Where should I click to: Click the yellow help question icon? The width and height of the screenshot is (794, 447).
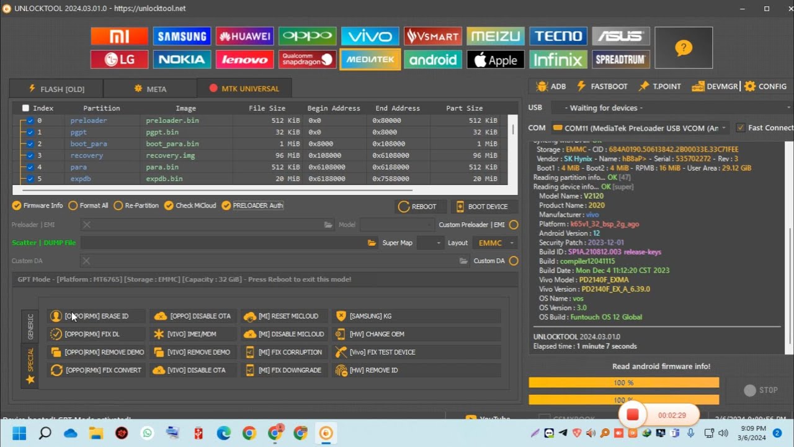point(683,48)
